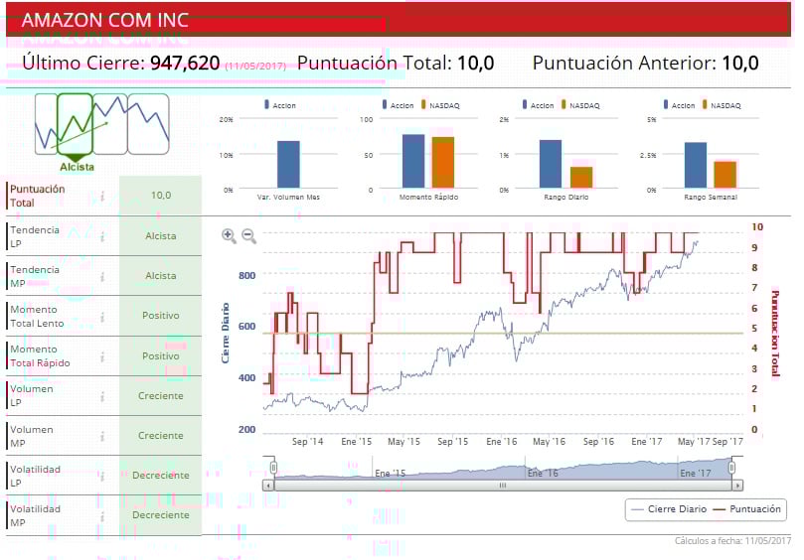Open info icon for Volumen MP row
Image resolution: width=804 pixels, height=560 pixels.
click(102, 436)
